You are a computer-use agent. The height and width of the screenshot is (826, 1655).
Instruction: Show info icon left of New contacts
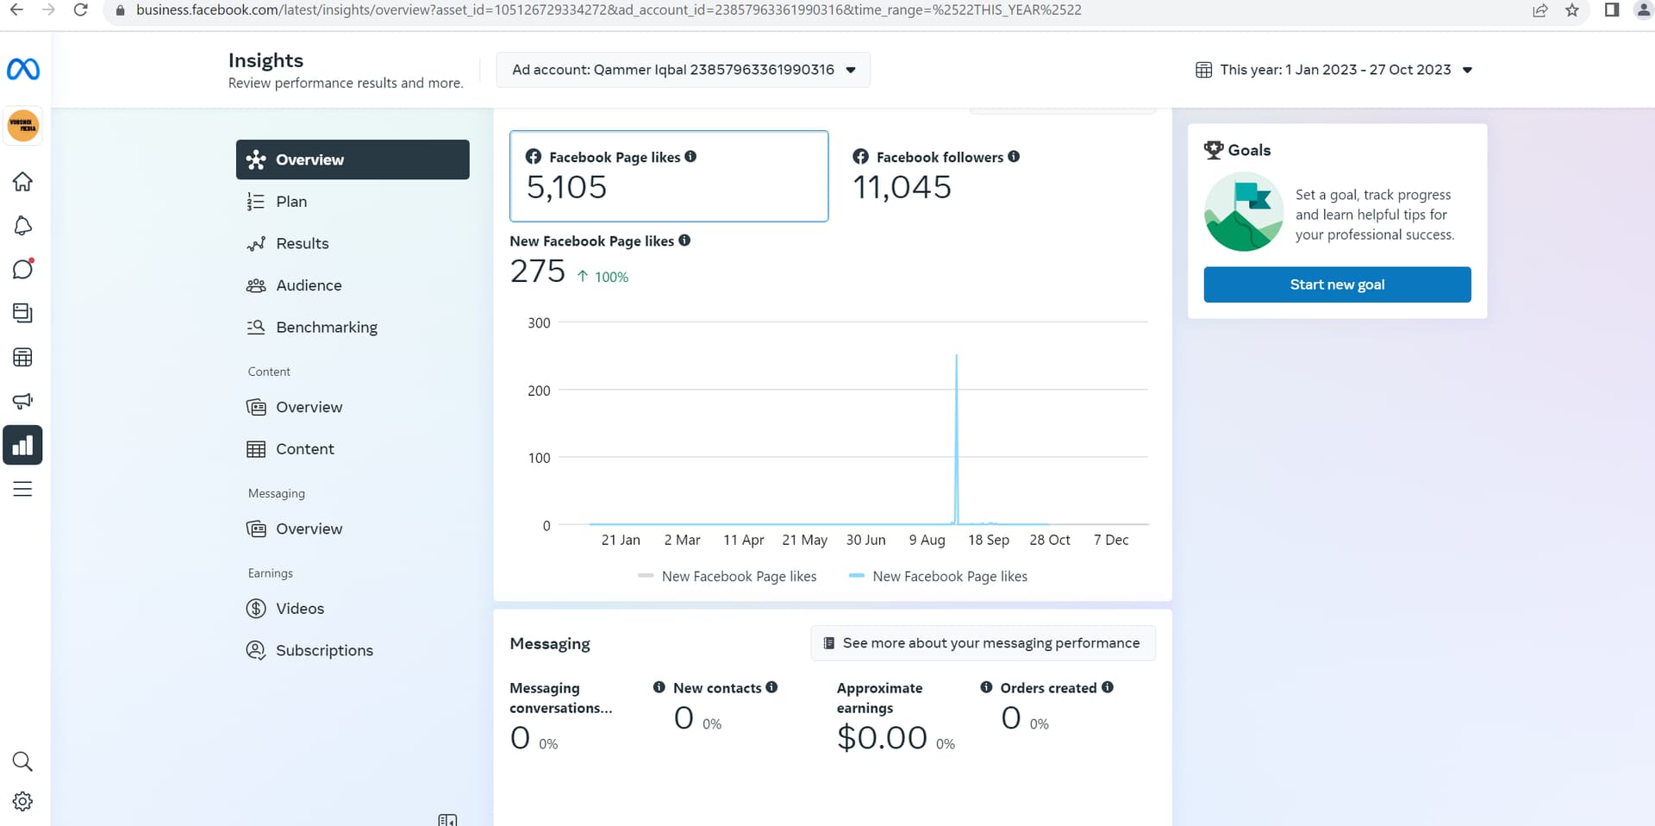659,687
